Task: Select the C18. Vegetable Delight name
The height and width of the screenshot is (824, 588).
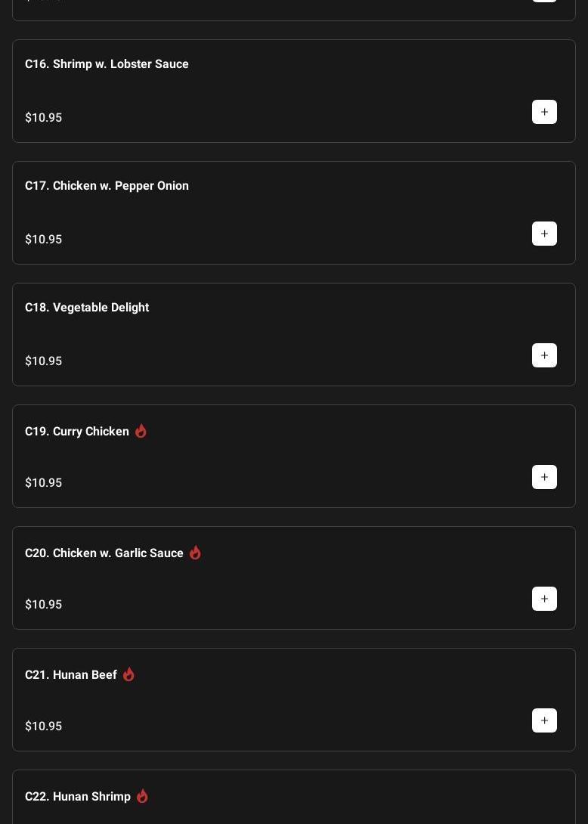Action: click(x=87, y=308)
